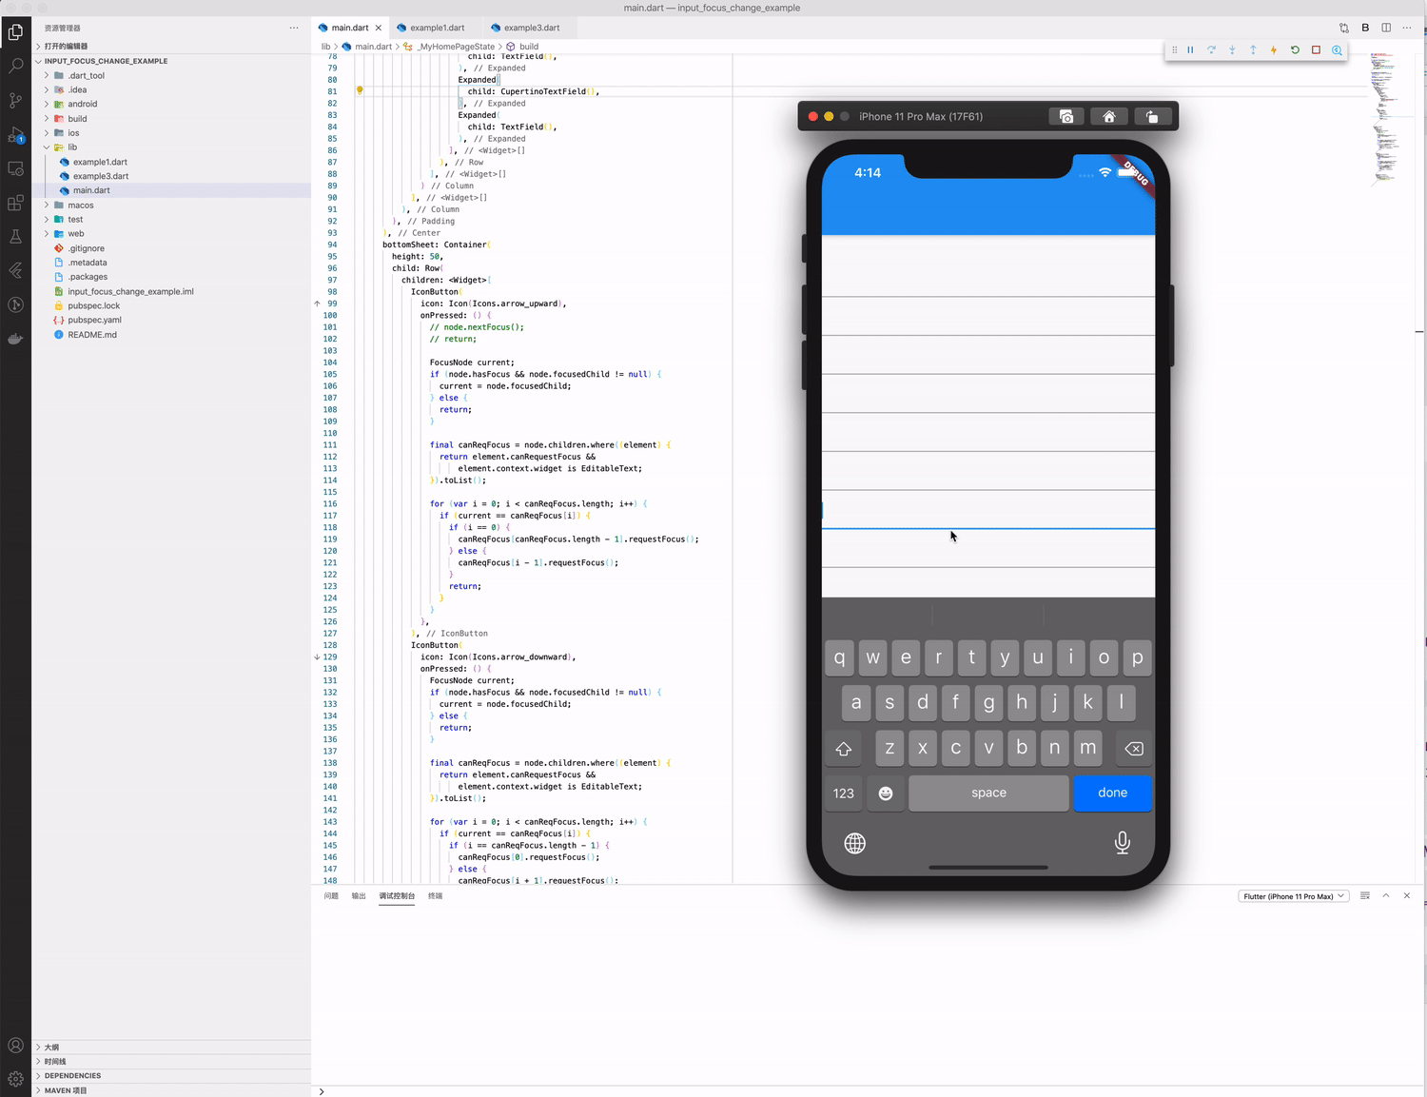Open the 终端 panel tab
Viewport: 1427px width, 1097px height.
click(x=435, y=895)
